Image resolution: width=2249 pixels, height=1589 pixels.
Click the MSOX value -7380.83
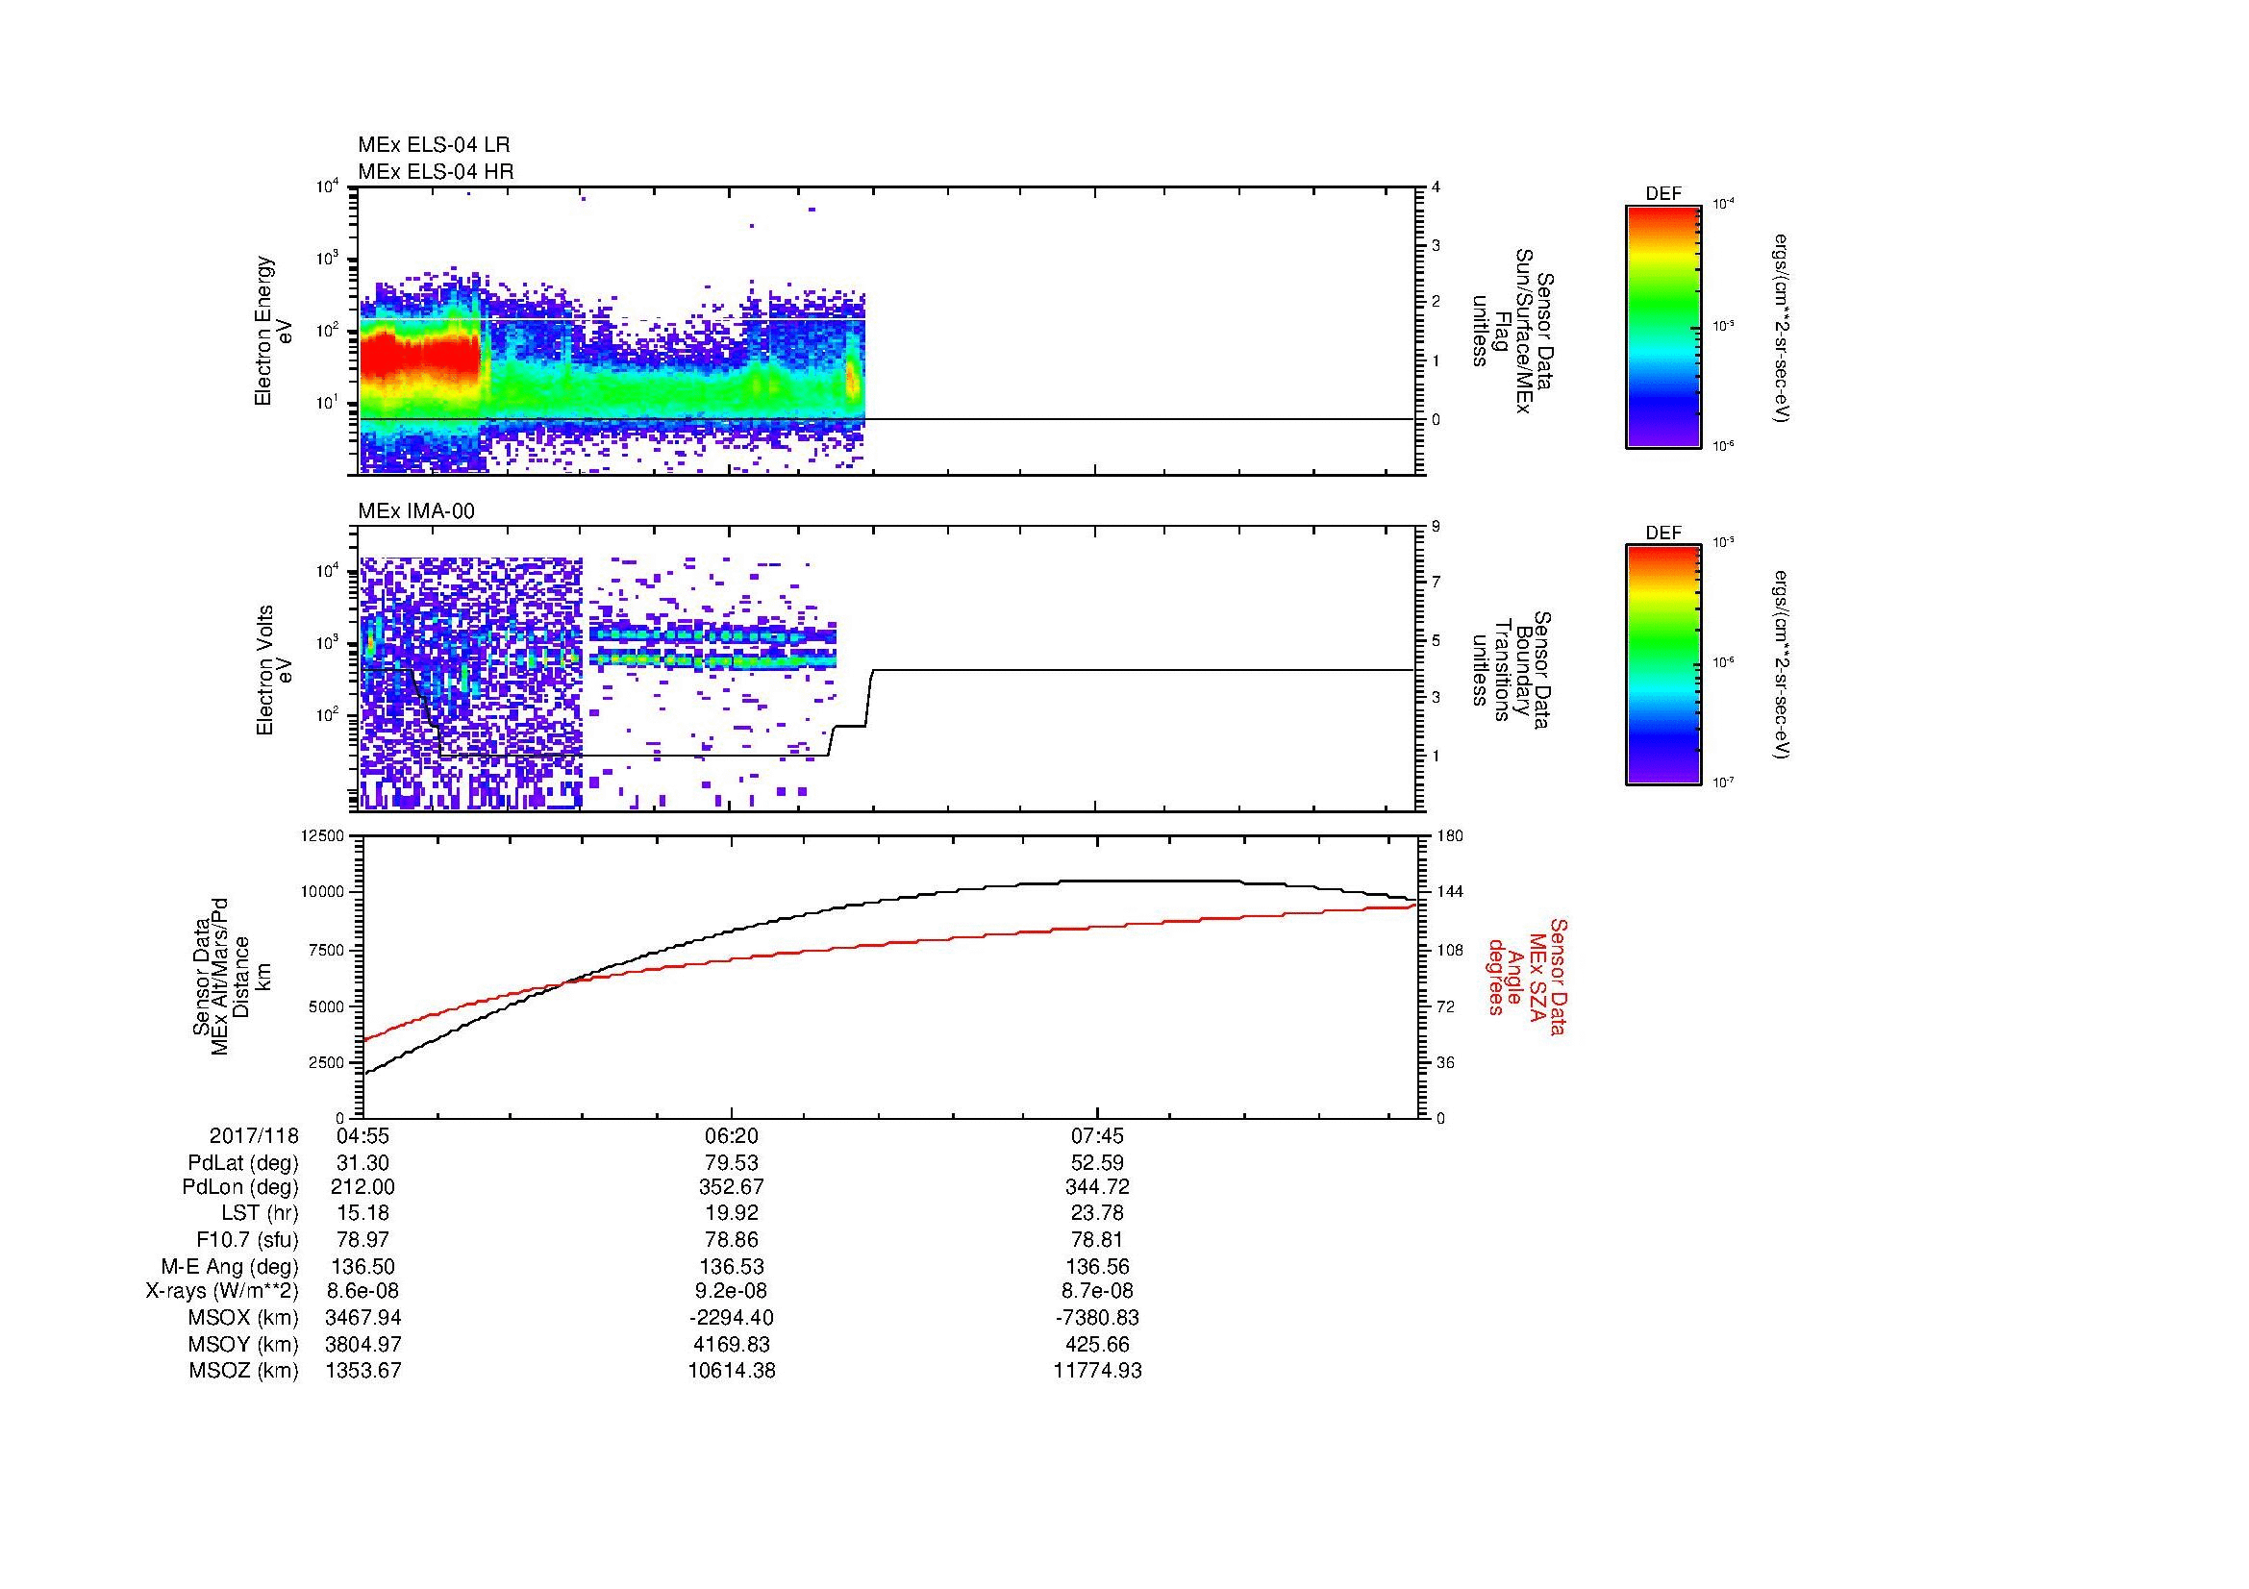coord(1097,1318)
